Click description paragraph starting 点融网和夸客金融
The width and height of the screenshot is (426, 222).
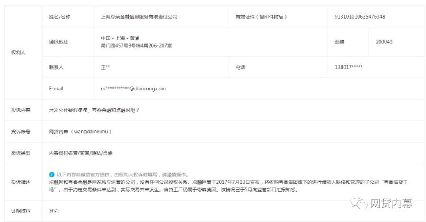click(228, 186)
